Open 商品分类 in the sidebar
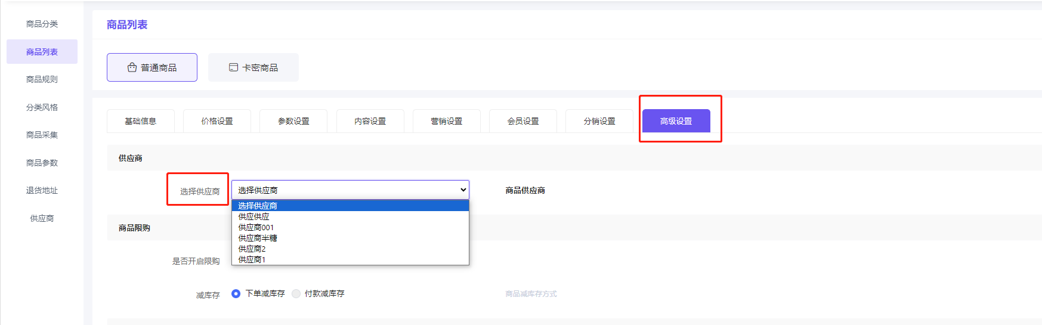This screenshot has width=1042, height=325. point(42,24)
